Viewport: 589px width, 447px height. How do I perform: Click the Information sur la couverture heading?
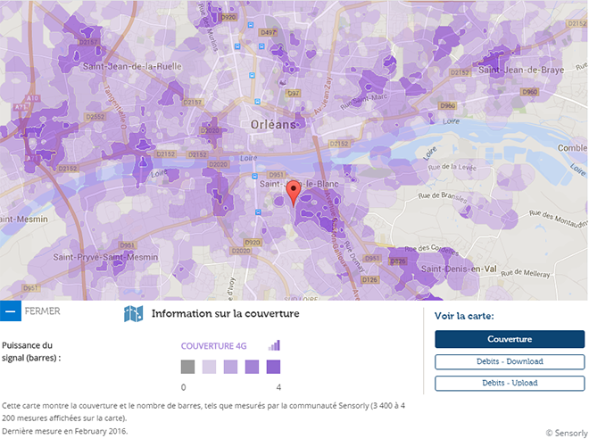(226, 314)
